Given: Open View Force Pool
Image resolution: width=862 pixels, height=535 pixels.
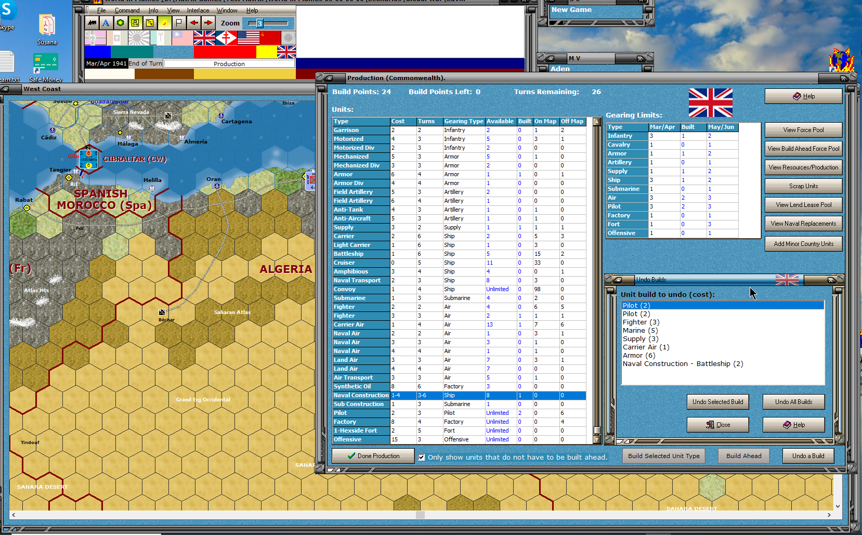Looking at the screenshot, I should (804, 130).
